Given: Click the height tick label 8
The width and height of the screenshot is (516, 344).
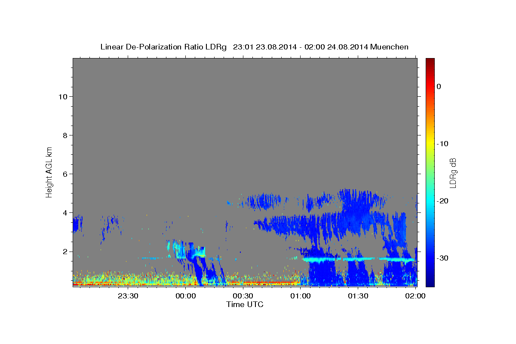Looking at the screenshot, I should (x=66, y=135).
